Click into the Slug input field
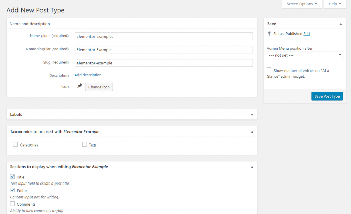351x214 pixels. click(x=164, y=63)
